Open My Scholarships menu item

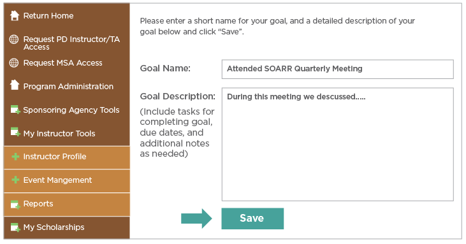click(x=67, y=227)
